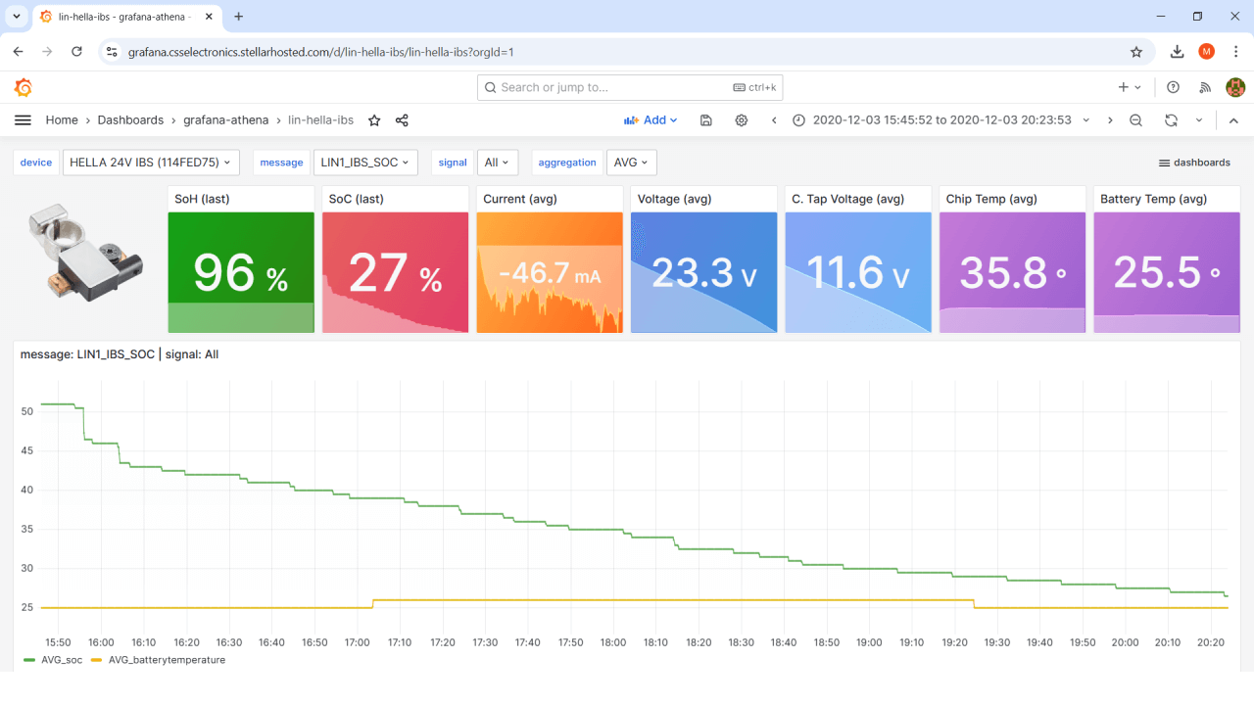Open the message LIN1_IBS_SOC dropdown
Screen dimensions: 1254x705
(x=364, y=163)
